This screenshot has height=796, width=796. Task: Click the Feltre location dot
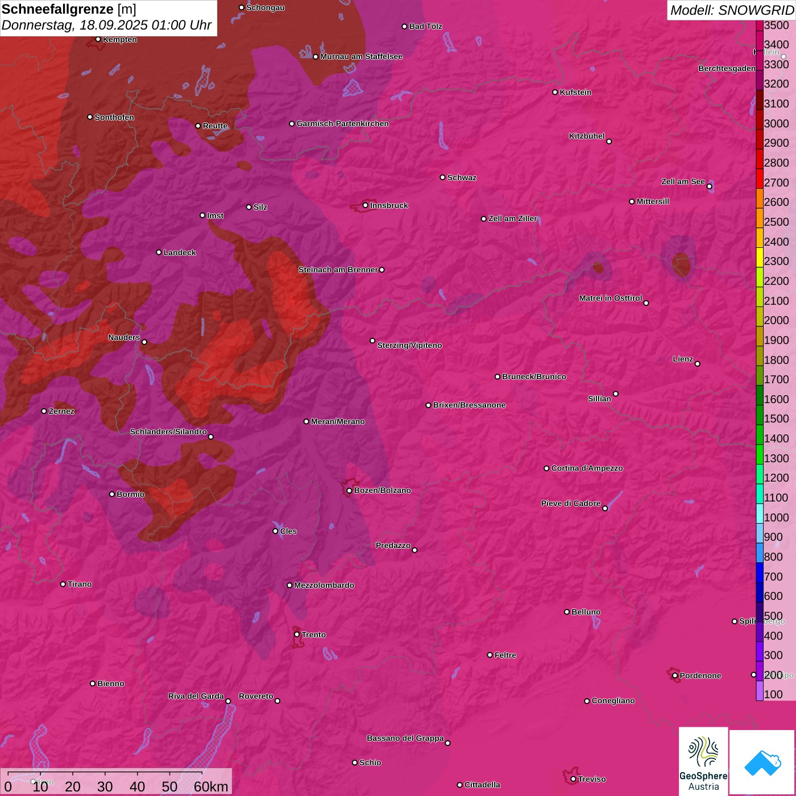tap(490, 655)
